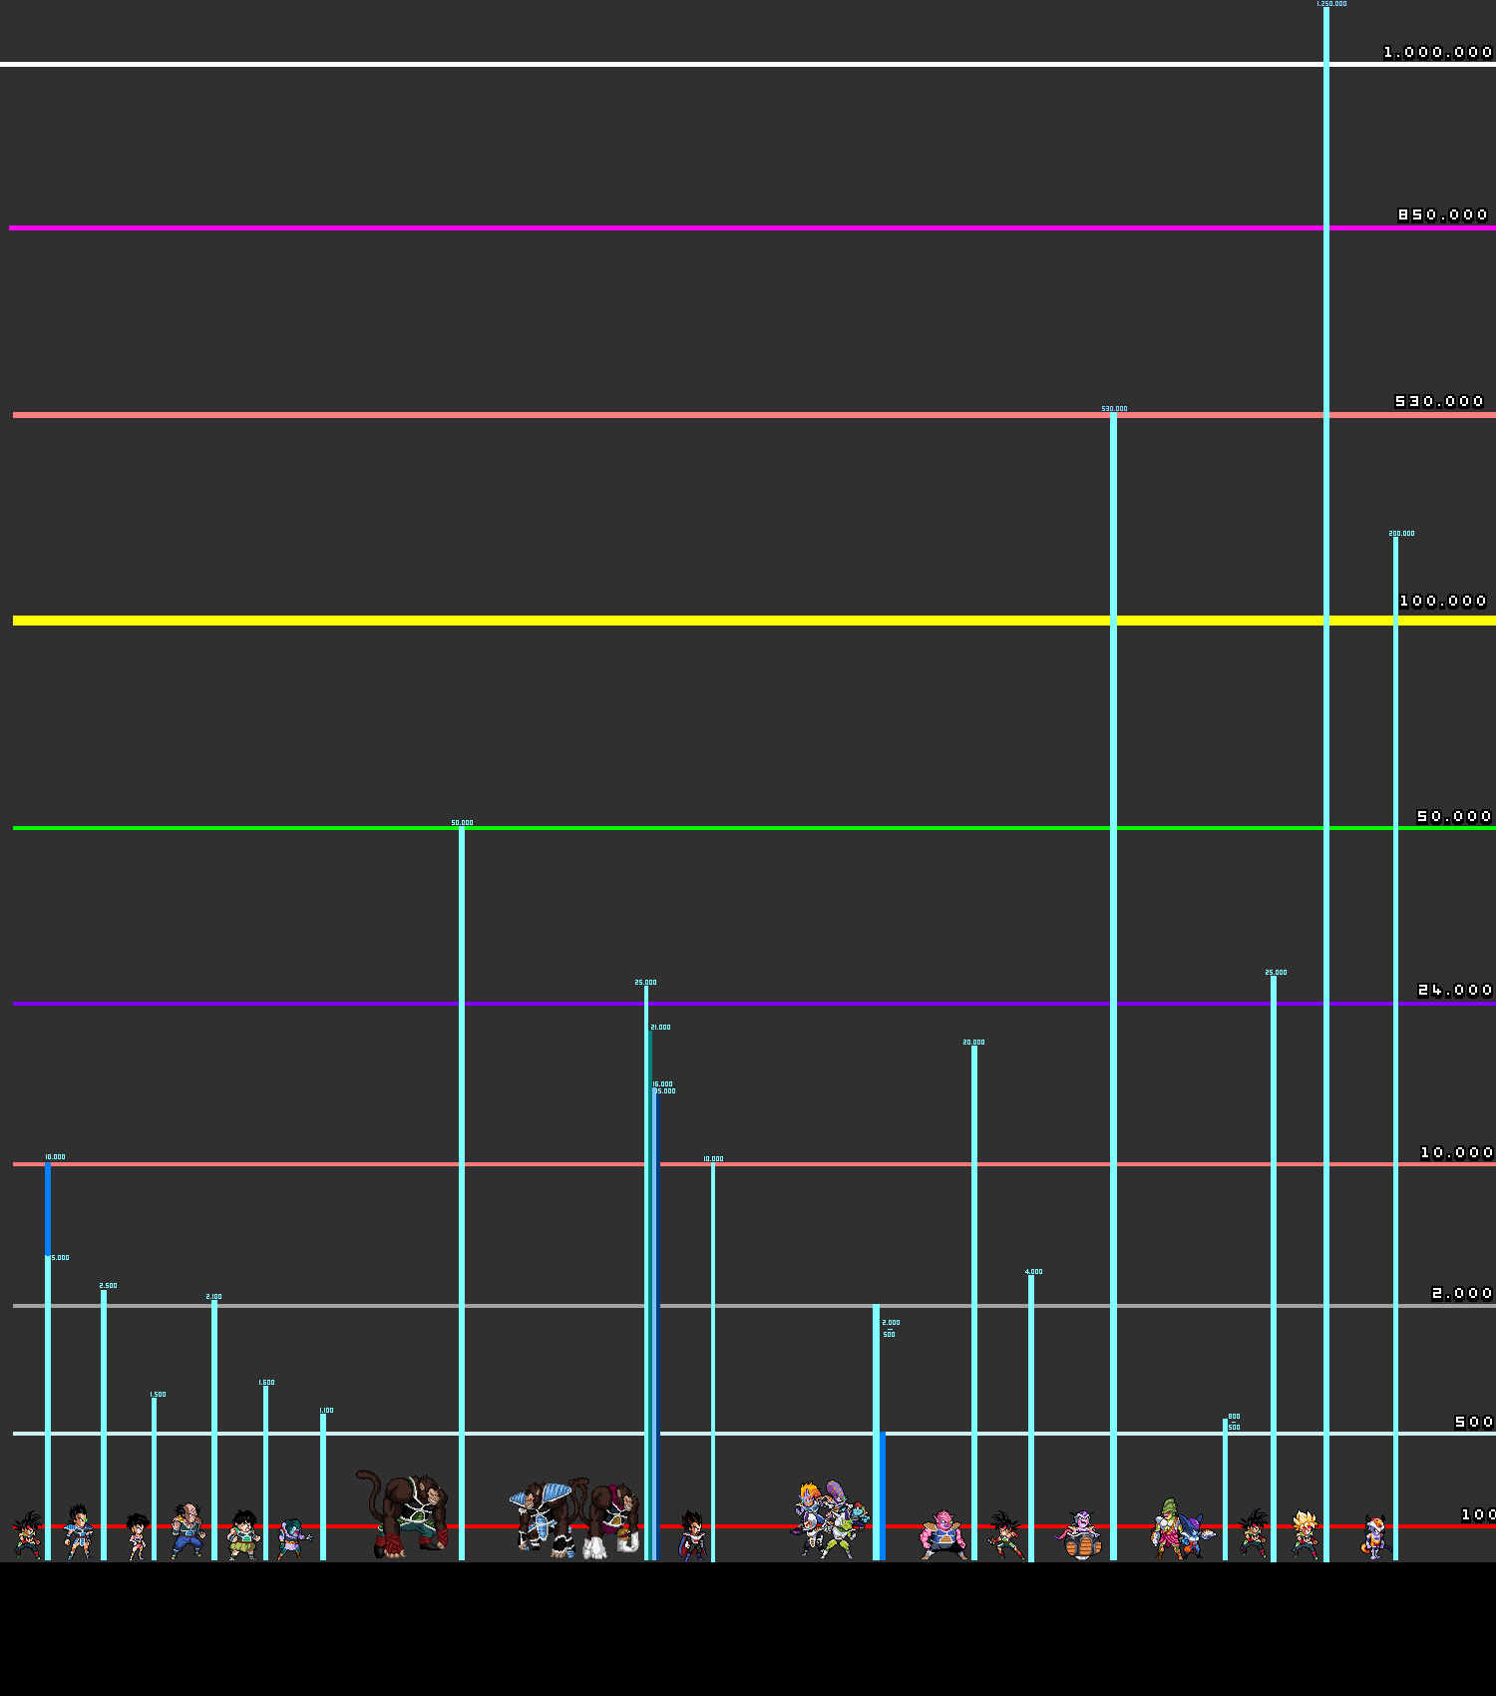Click the 1.500 bar value
Image resolution: width=1496 pixels, height=1696 pixels.
158,1395
